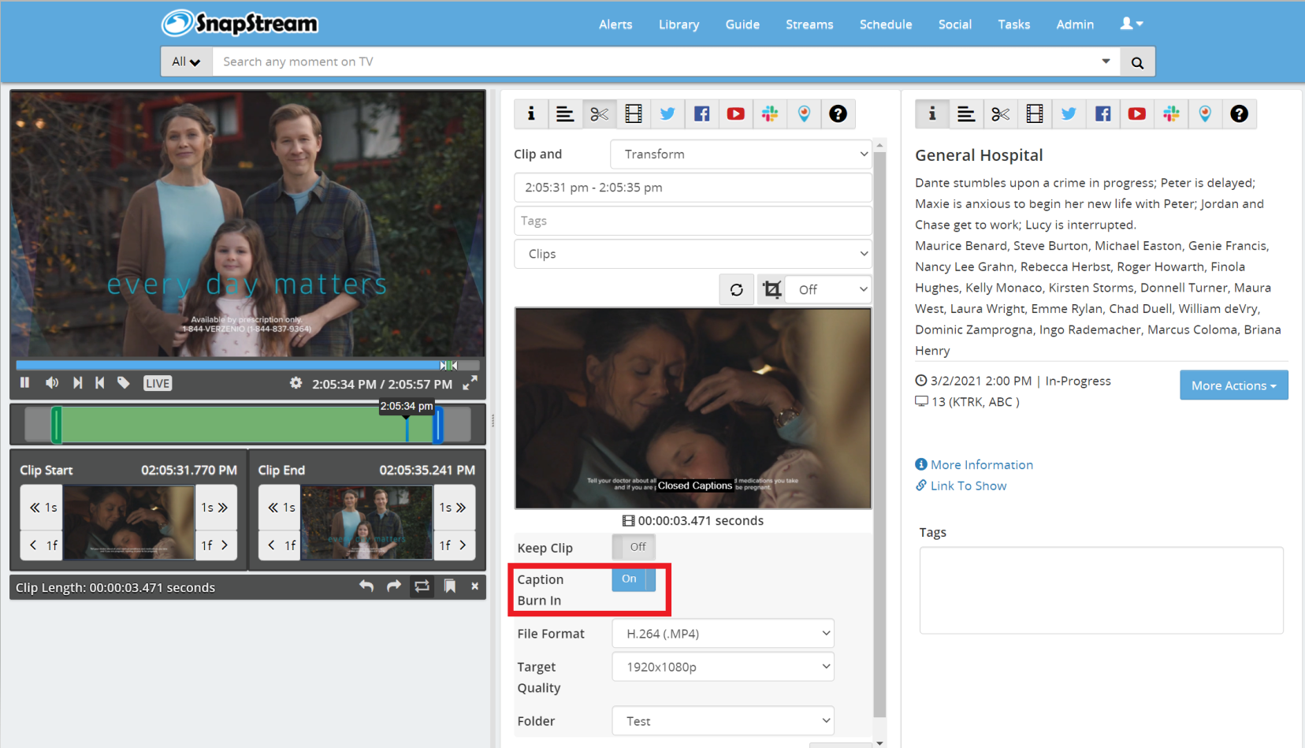This screenshot has height=748, width=1305.
Task: Toggle loop playback of the clip
Action: (422, 586)
